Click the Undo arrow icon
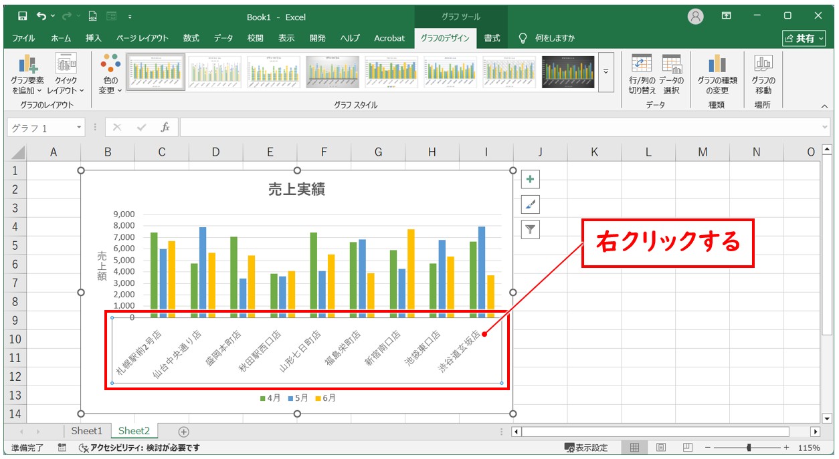Screen dimensions: 839x459 click(42, 15)
